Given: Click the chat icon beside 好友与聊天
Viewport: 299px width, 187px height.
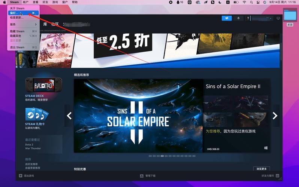Looking at the screenshot, I should tap(277, 175).
